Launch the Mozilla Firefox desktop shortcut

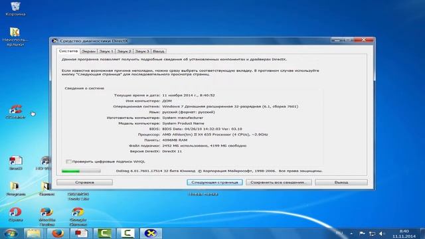(47, 216)
